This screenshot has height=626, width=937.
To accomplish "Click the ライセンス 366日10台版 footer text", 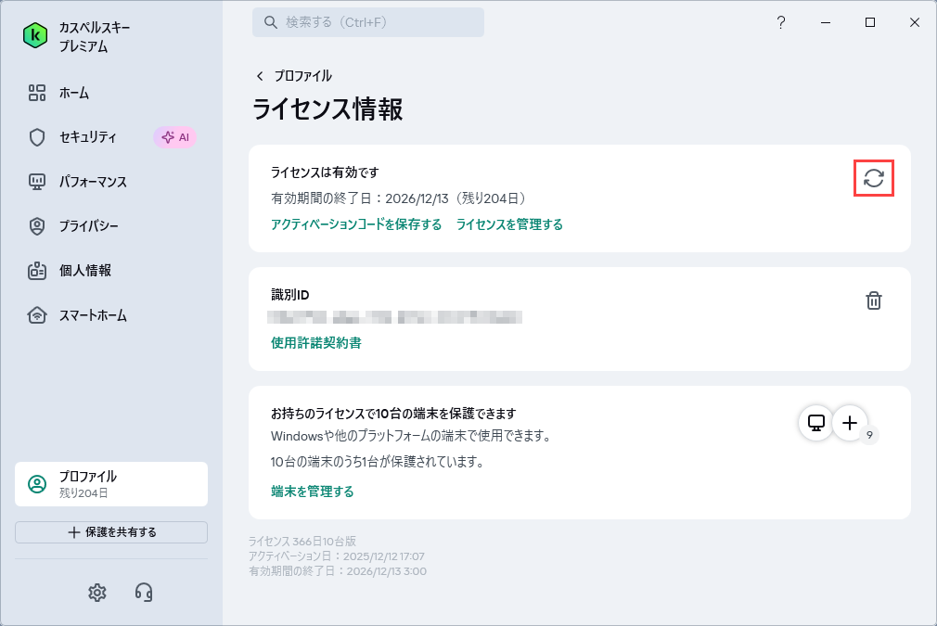I will 302,542.
